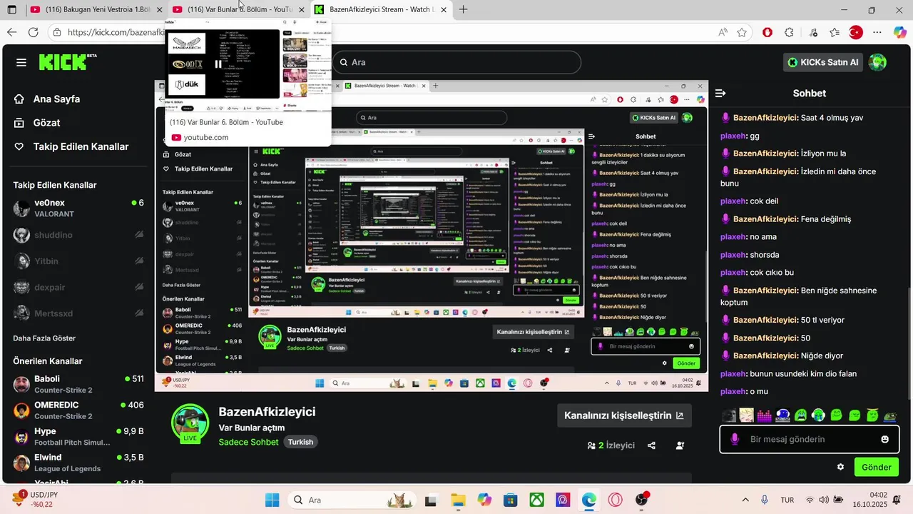Viewport: 913px width, 514px height.
Task: Insert the blonde anime girl emote
Action: coord(747,415)
